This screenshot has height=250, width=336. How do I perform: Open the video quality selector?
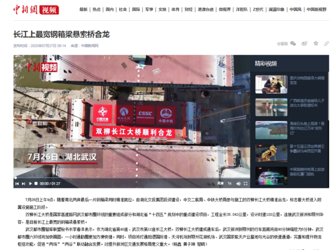(221, 183)
